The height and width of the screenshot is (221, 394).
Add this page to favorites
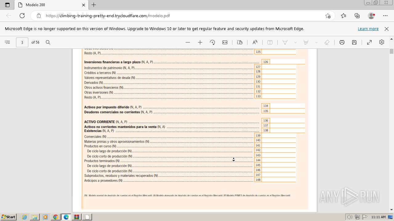[x=328, y=16]
